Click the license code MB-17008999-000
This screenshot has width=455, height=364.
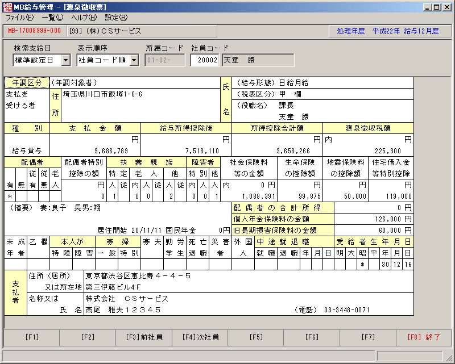pos(35,31)
